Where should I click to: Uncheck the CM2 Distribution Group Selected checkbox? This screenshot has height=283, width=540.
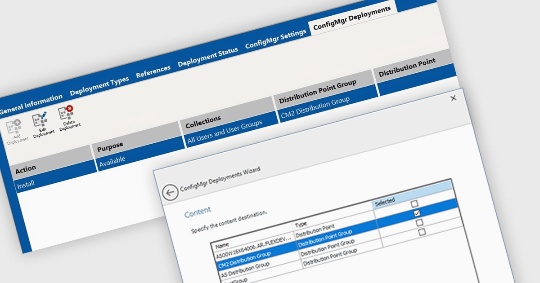coord(417,212)
